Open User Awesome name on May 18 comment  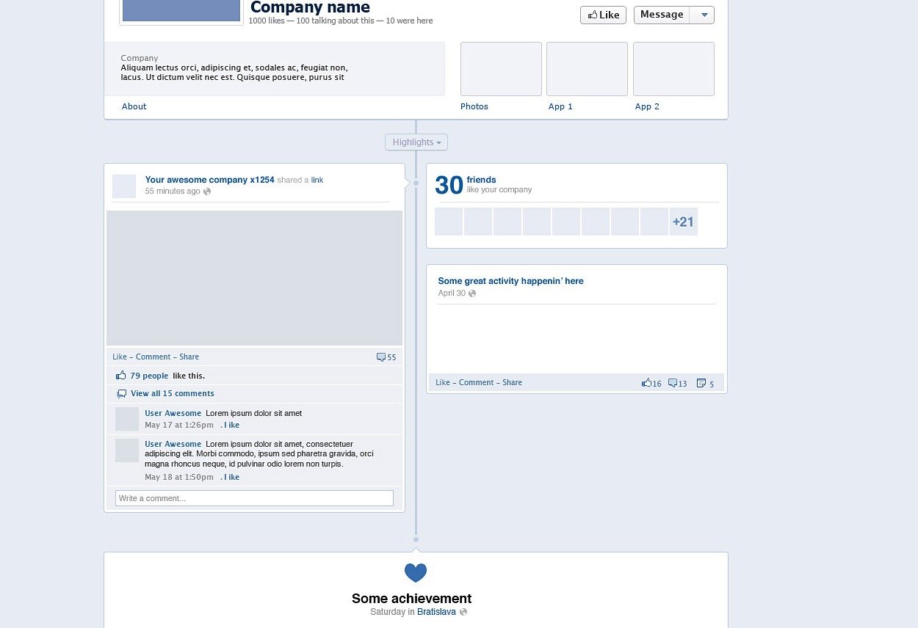click(173, 444)
